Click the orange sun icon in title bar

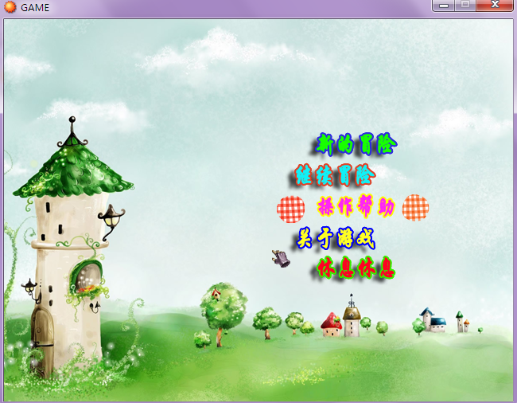pyautogui.click(x=10, y=7)
